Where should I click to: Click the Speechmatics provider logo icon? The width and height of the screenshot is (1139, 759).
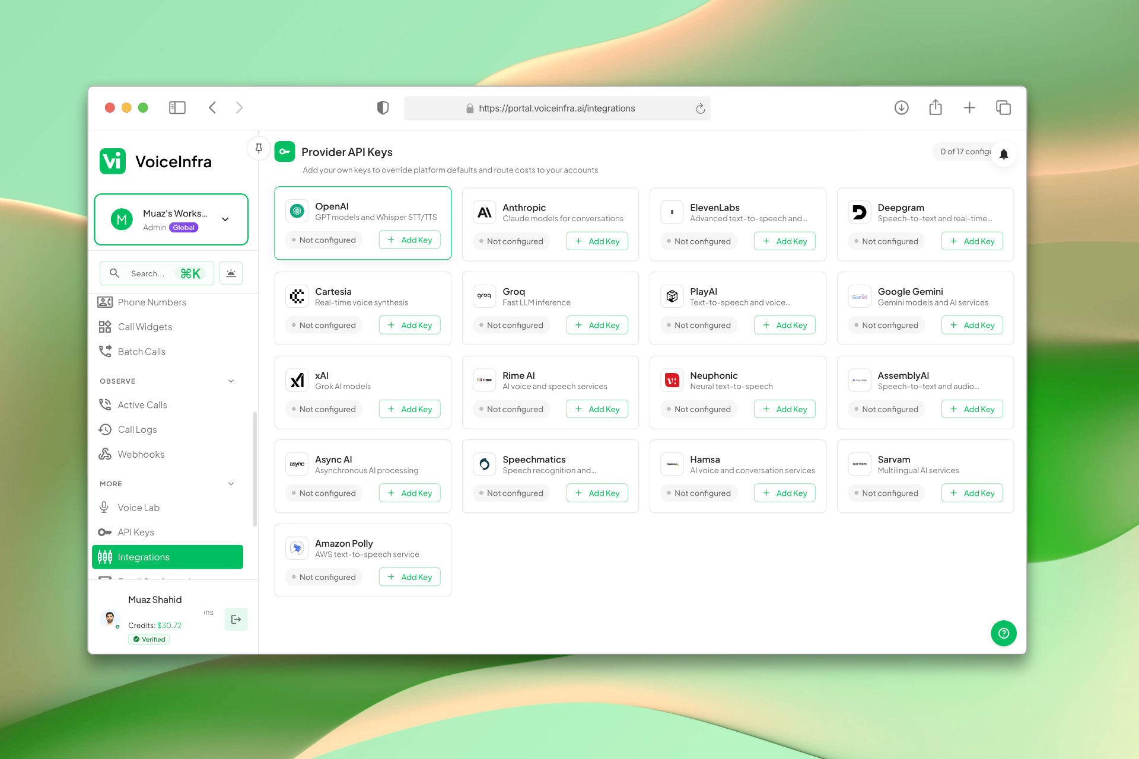(485, 464)
